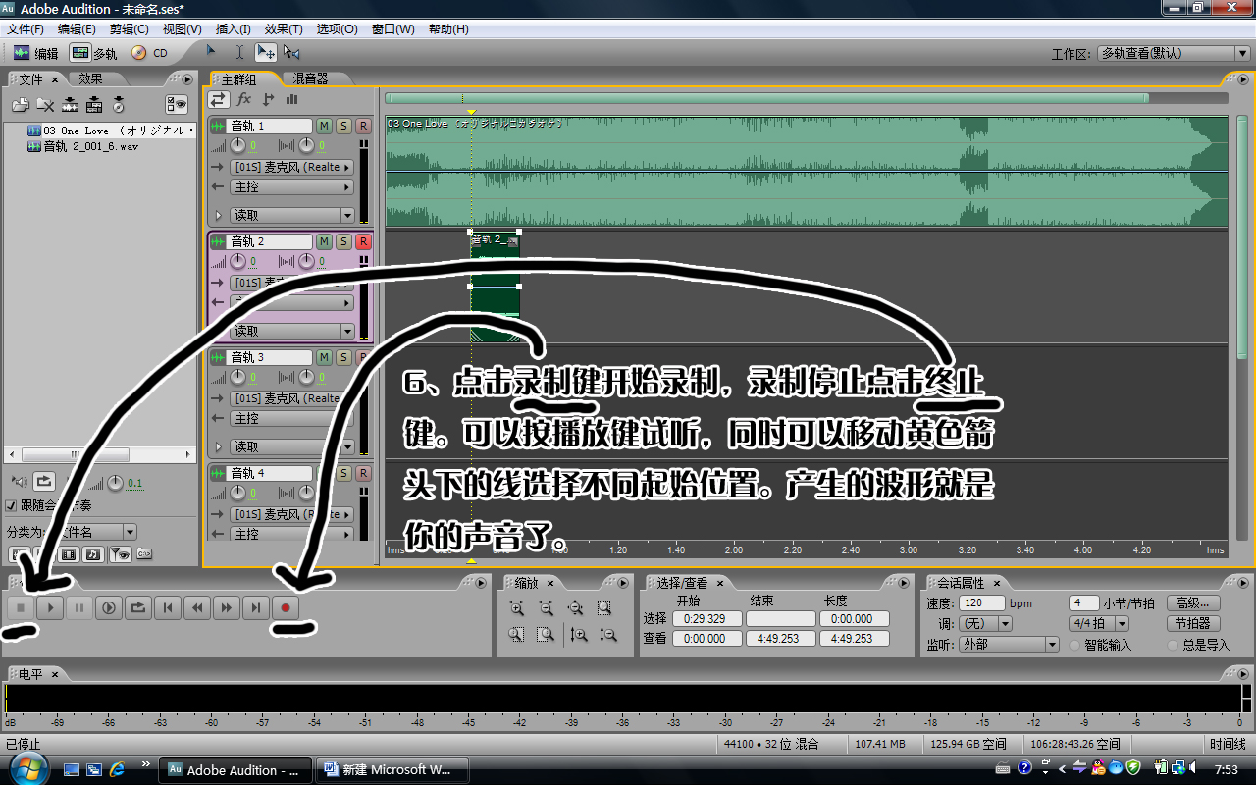Open 编辑(E) menu

click(x=77, y=29)
